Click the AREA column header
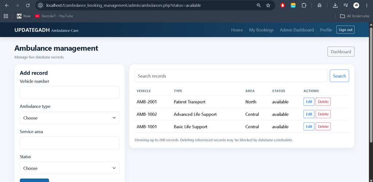This screenshot has height=182, width=373. click(250, 91)
